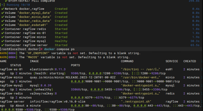203x111 pixels.
Task: Click the service name "ragflow"
Action: click(x=172, y=101)
